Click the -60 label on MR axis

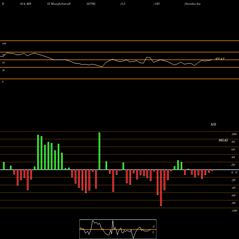tap(233, 196)
